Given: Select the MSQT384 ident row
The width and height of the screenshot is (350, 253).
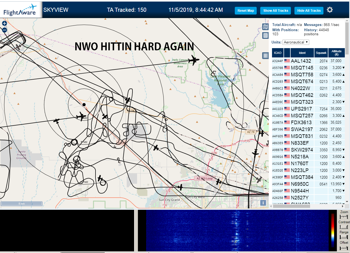Looking at the screenshot, I should pos(308,177).
